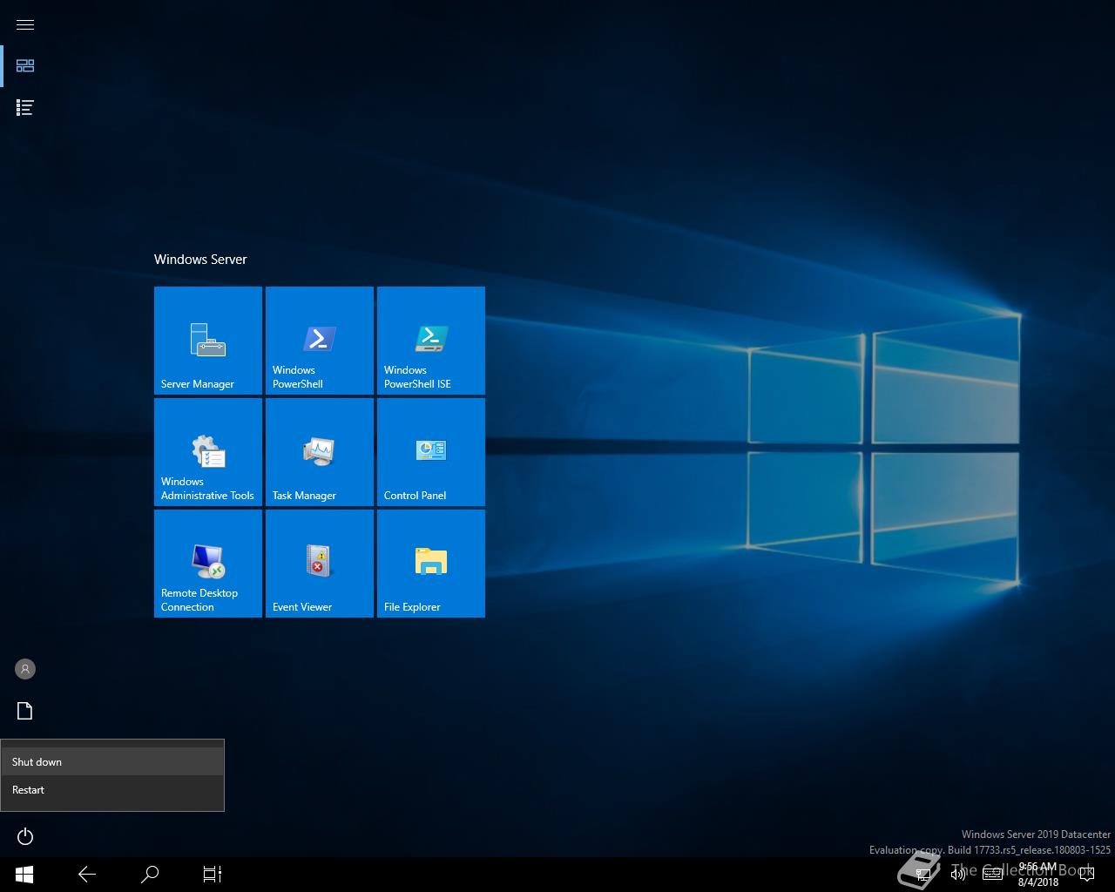The width and height of the screenshot is (1115, 892).
Task: Launch the Windows PowerShell ISE tile
Action: pos(431,341)
